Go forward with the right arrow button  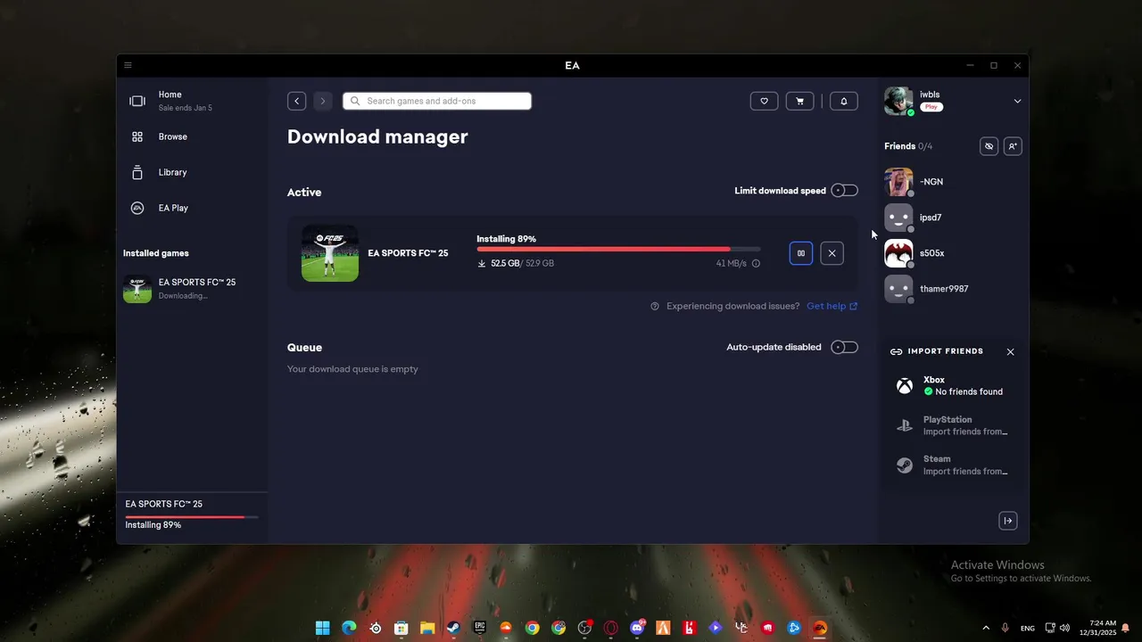click(323, 101)
